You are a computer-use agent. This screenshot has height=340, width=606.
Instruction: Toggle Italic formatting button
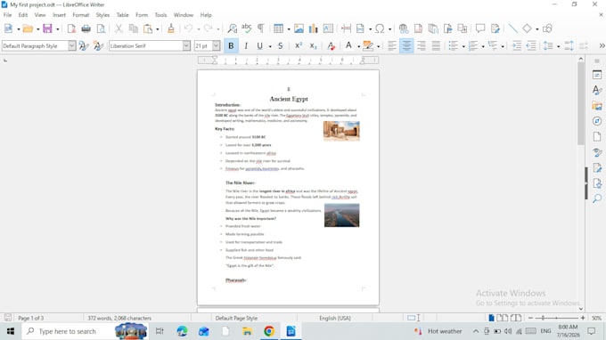pos(245,46)
